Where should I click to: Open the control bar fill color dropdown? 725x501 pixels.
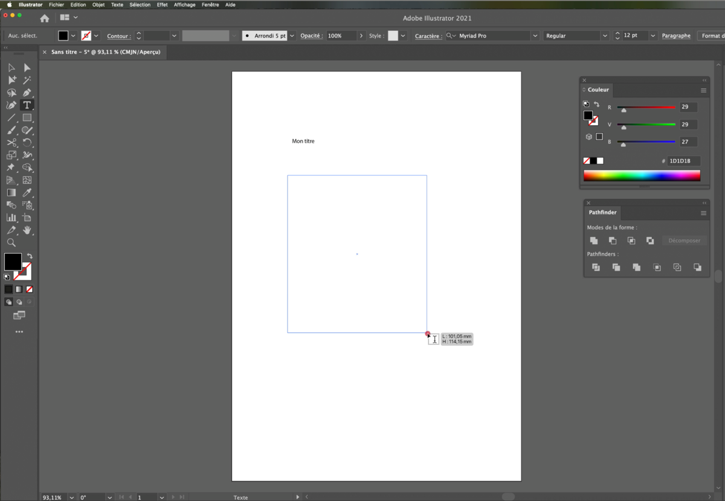73,36
